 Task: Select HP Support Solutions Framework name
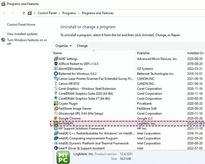pyautogui.click(x=82, y=128)
